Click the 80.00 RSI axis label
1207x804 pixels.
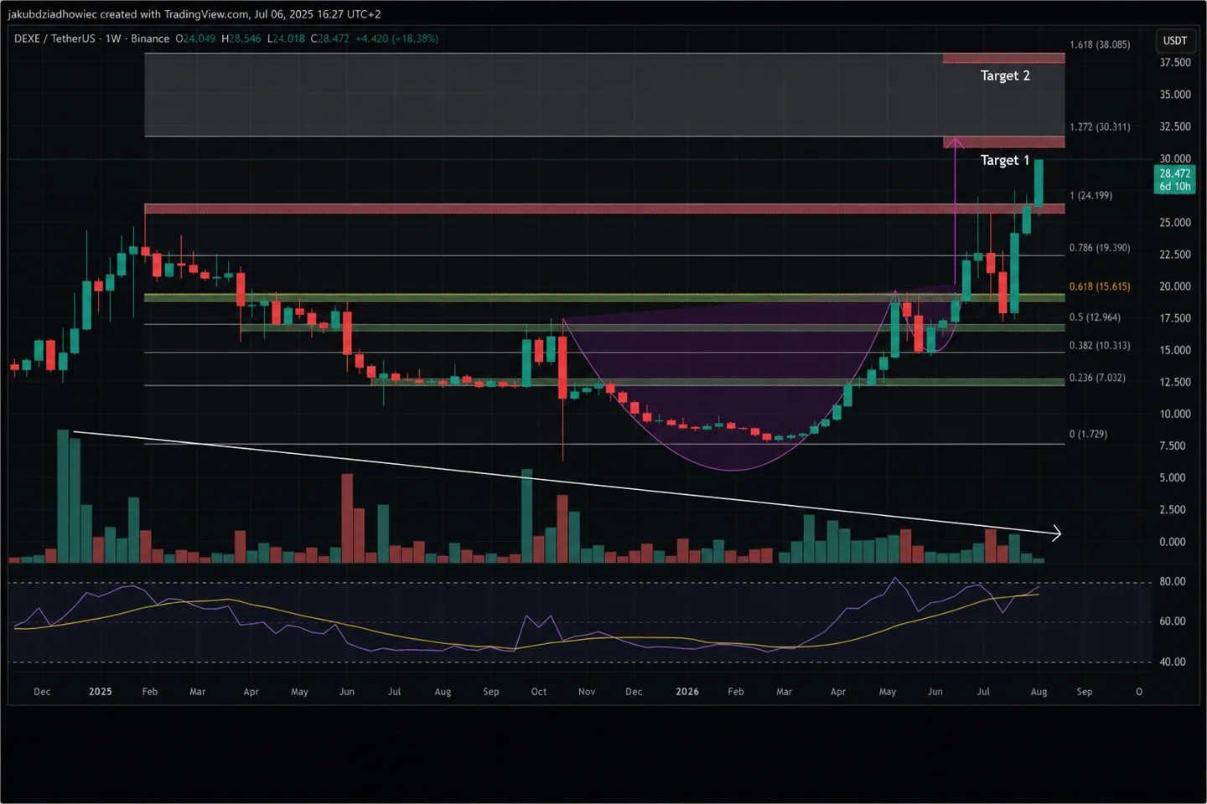[x=1173, y=581]
